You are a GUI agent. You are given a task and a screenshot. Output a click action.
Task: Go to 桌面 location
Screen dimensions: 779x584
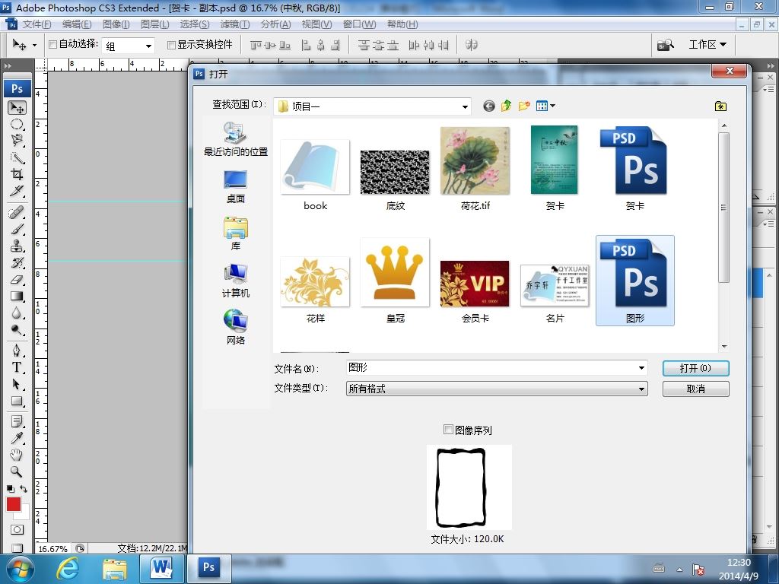tap(236, 187)
